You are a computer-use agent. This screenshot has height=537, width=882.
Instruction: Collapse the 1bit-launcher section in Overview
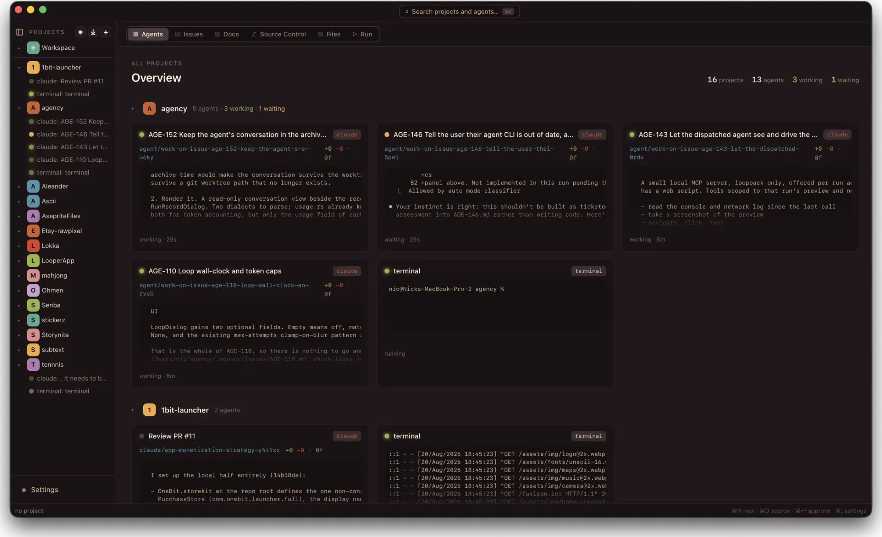click(x=133, y=410)
